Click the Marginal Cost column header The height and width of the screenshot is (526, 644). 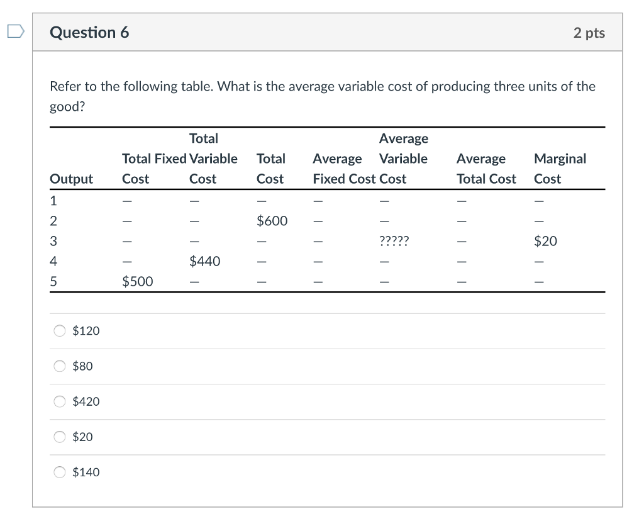pos(559,168)
